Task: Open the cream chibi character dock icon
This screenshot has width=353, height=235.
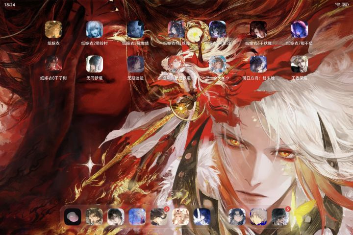Action: (x=180, y=217)
